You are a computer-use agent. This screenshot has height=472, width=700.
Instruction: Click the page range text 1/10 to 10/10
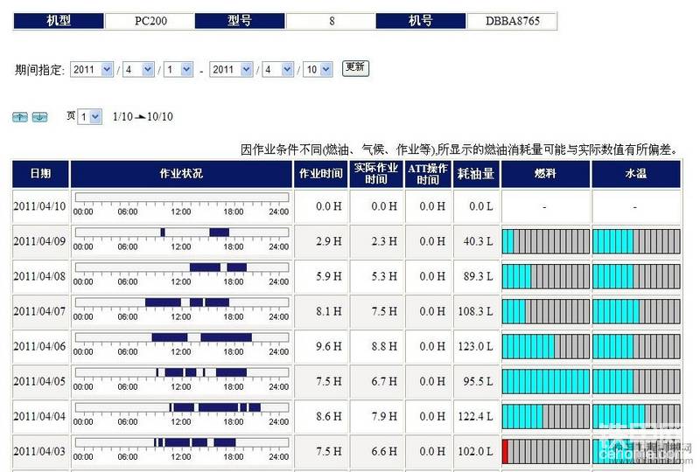coord(143,117)
